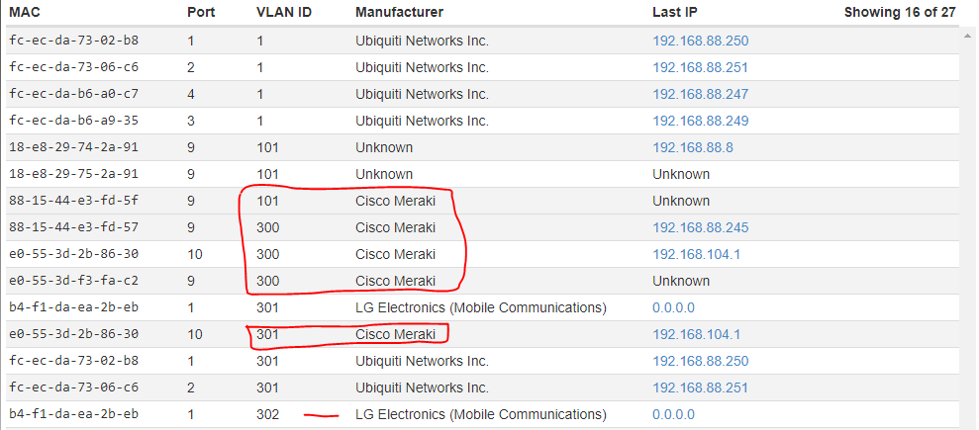Open 0.0.0.0 link in VLAN 302 row
This screenshot has height=430, width=979.
click(x=673, y=414)
